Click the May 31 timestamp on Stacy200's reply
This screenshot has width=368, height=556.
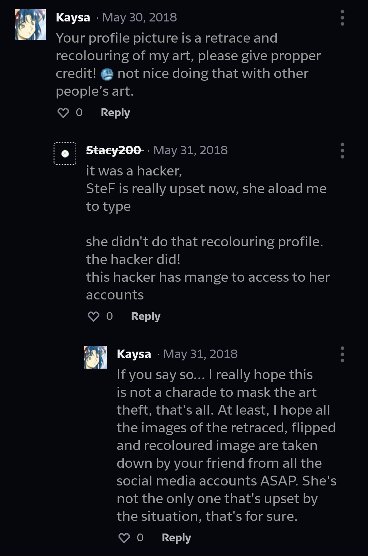tap(190, 150)
